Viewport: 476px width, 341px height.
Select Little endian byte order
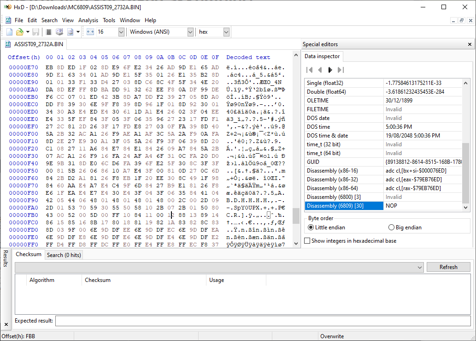tap(326, 227)
